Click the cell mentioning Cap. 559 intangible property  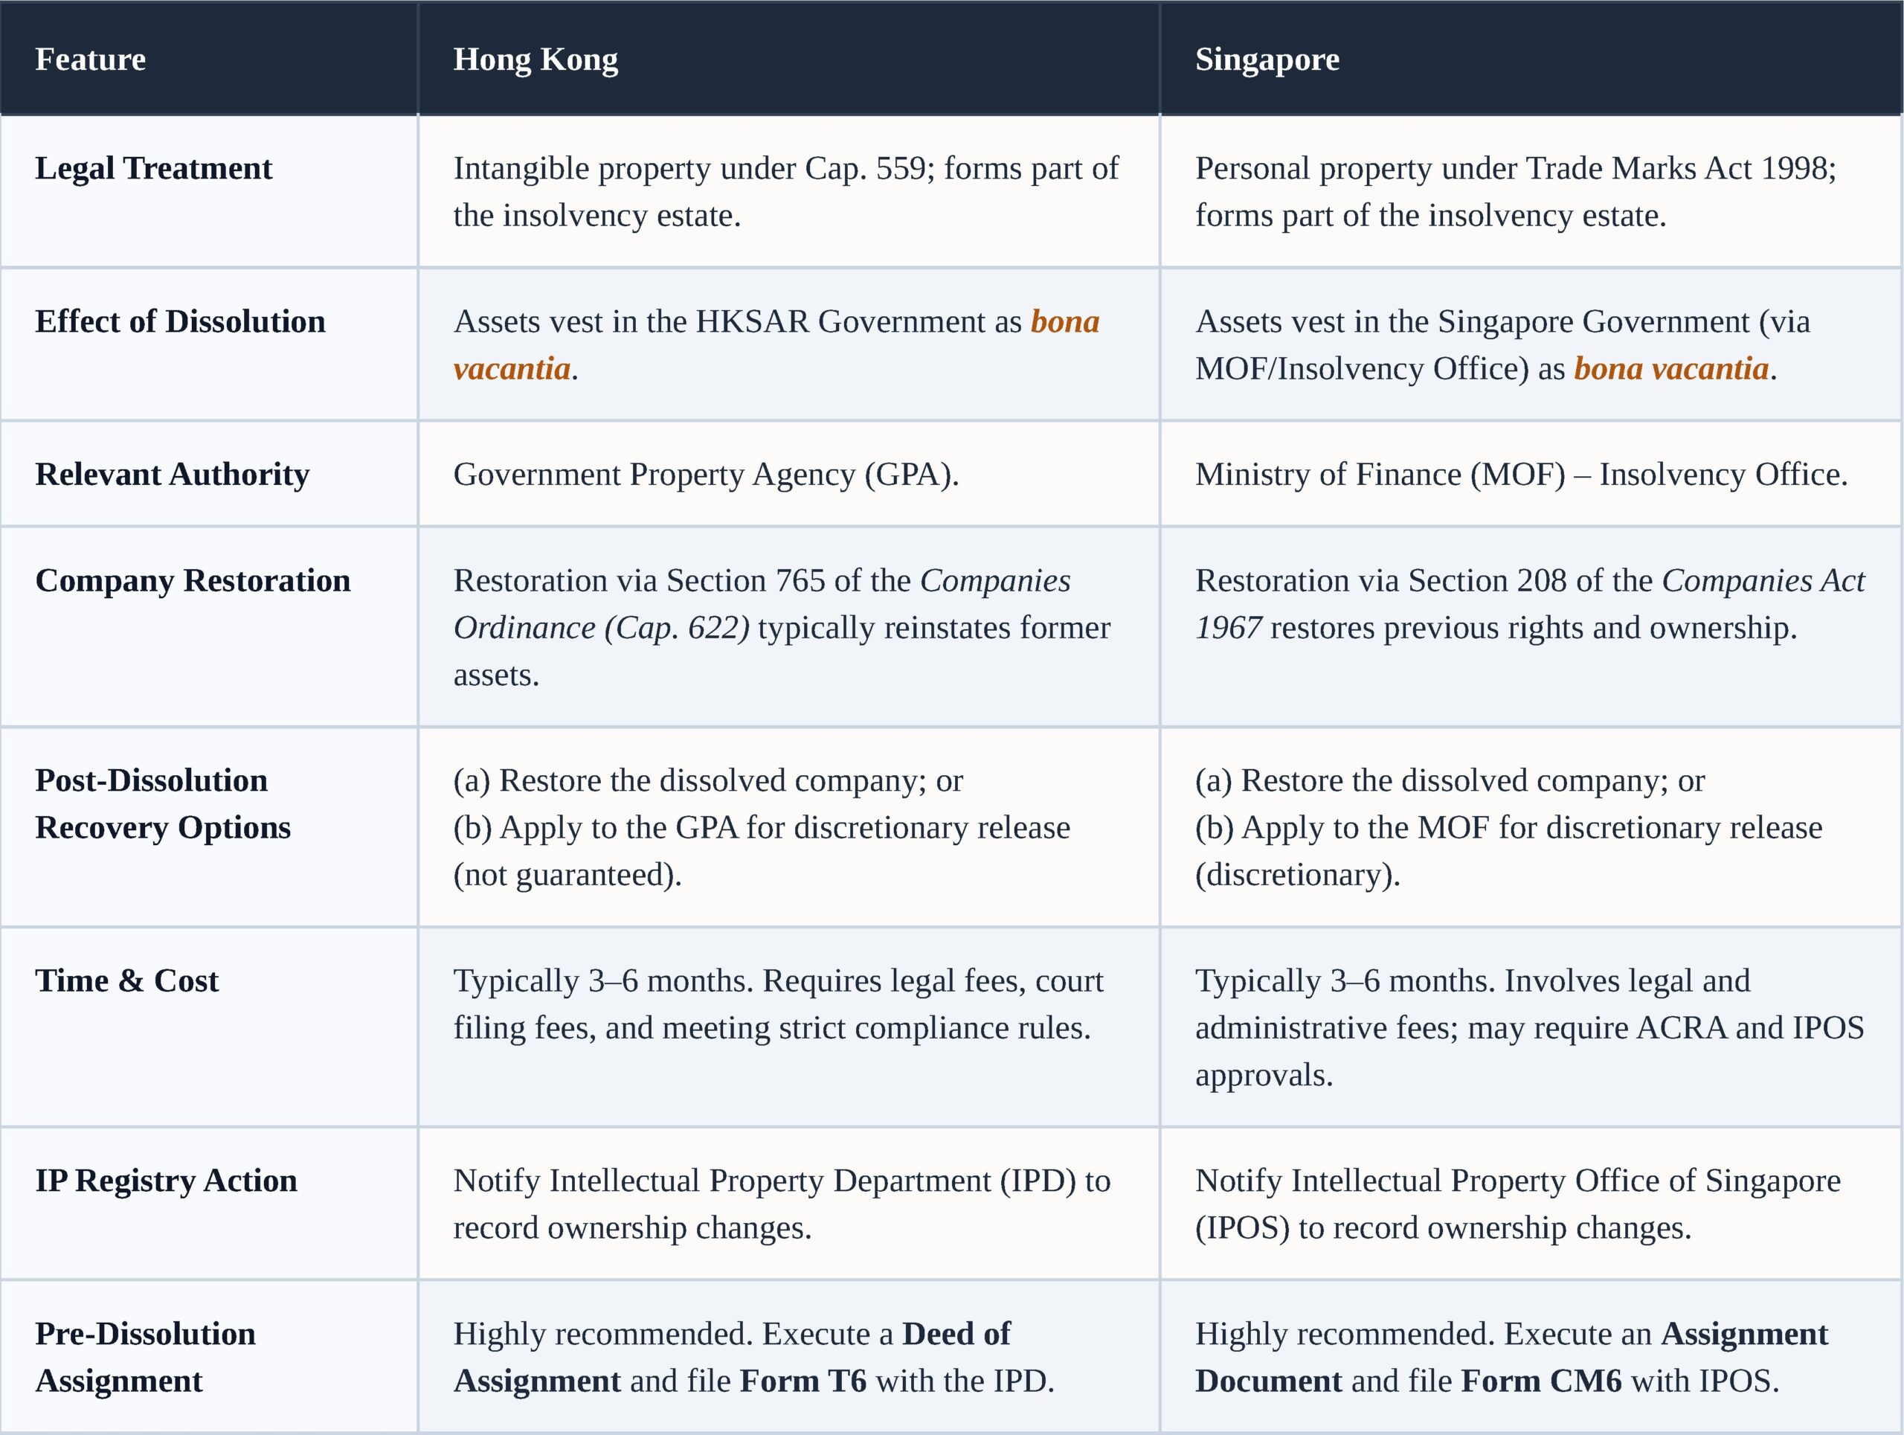(x=788, y=191)
